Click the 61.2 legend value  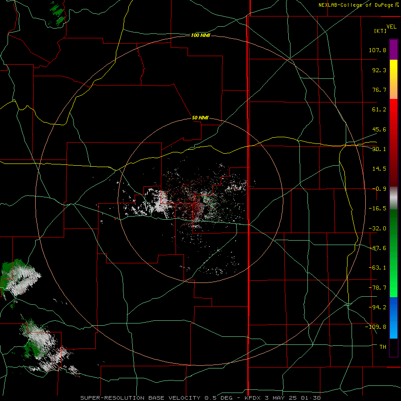pos(379,110)
